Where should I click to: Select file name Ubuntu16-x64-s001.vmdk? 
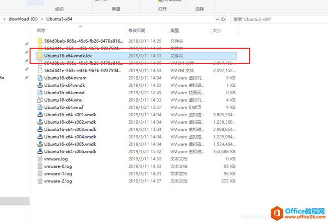[70, 115]
